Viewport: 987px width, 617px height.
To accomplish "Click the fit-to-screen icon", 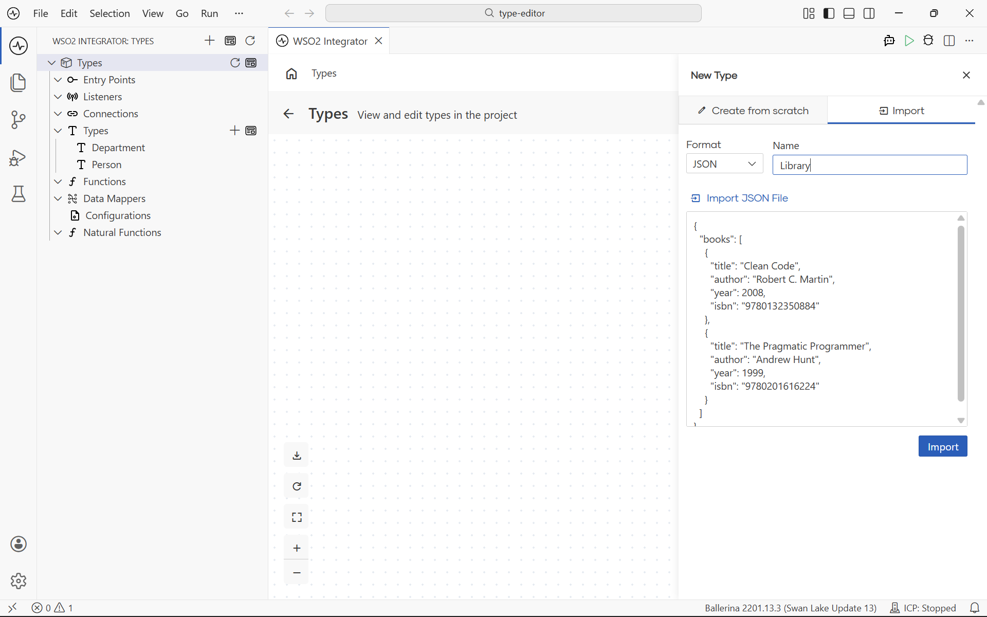I will point(297,517).
